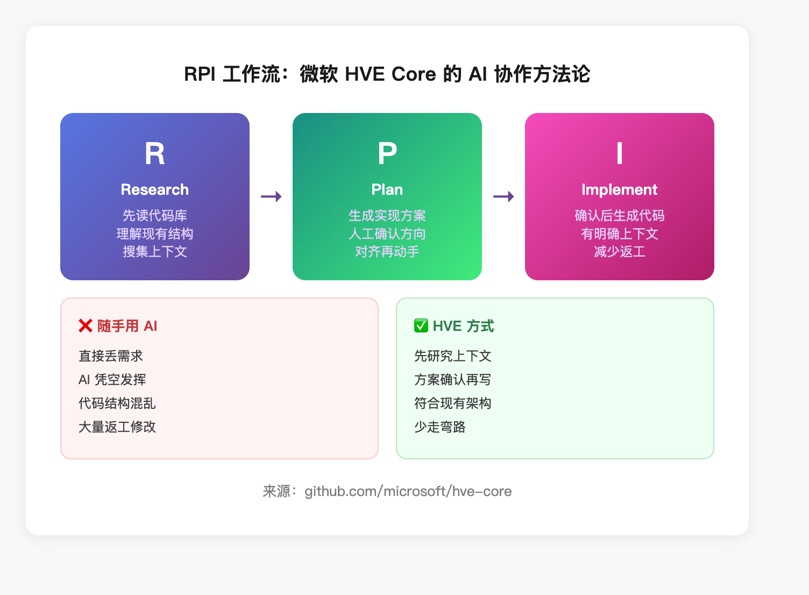
Task: Click the line 代码结构混乱
Action: coord(117,403)
